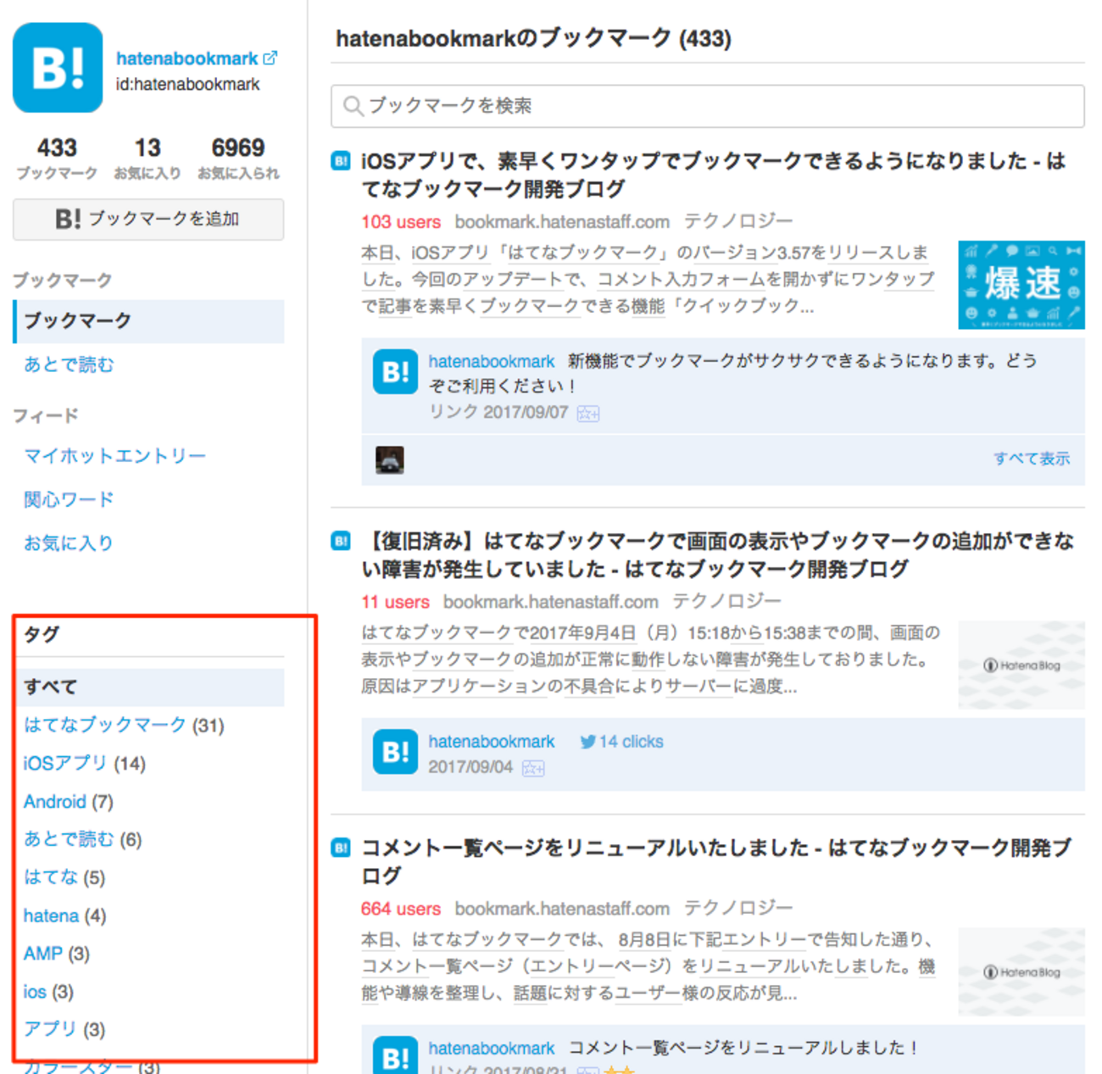Open お気に入り in the feed menu
Image resolution: width=1102 pixels, height=1074 pixels.
coord(69,543)
